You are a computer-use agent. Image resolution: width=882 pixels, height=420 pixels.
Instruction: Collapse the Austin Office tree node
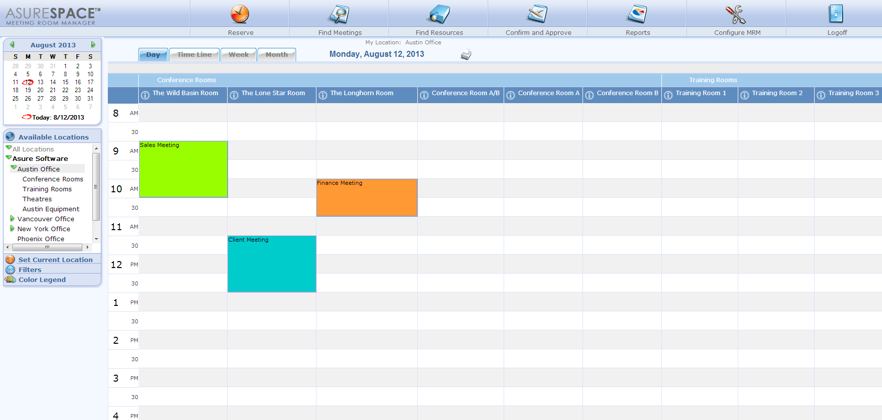(x=13, y=168)
